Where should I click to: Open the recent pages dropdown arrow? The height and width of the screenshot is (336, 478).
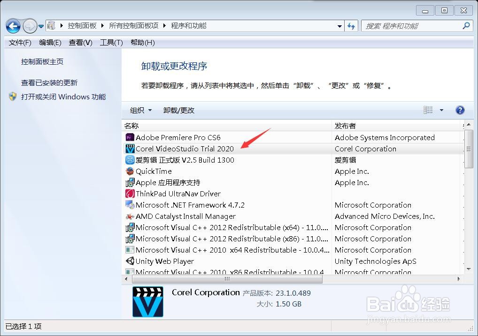pos(41,27)
